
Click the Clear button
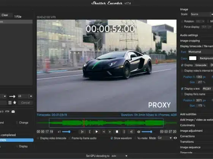5,15
